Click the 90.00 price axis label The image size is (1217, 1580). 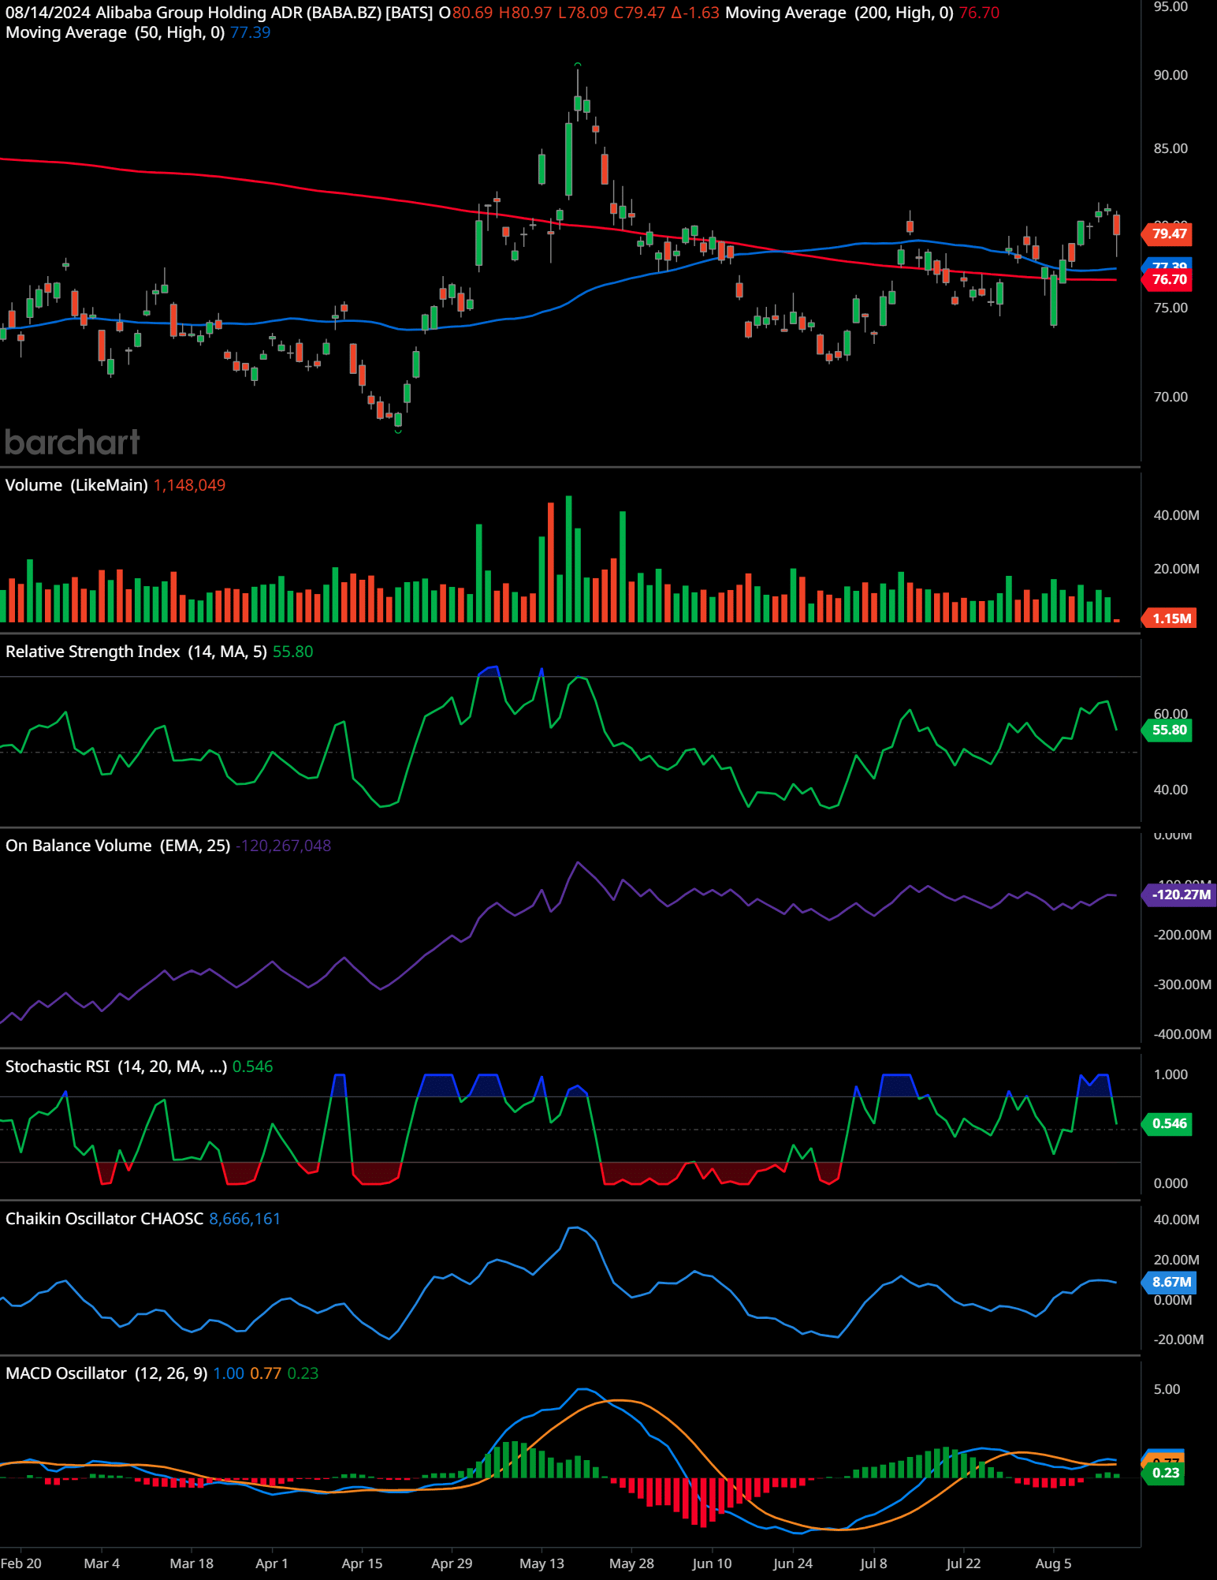1170,75
